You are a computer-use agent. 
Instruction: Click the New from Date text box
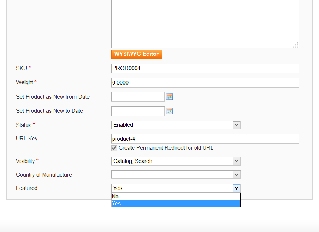pos(137,97)
